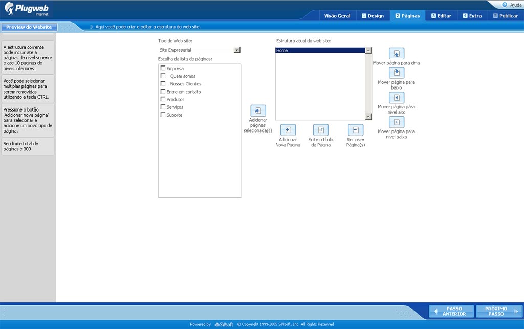The image size is (524, 329).
Task: Click the PASSO ANTERIOR button
Action: click(x=451, y=311)
